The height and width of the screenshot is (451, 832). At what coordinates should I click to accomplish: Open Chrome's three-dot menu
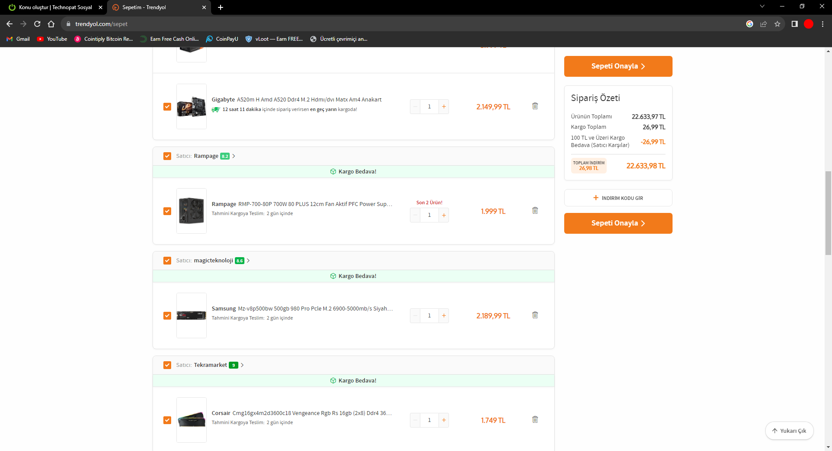[x=822, y=24]
